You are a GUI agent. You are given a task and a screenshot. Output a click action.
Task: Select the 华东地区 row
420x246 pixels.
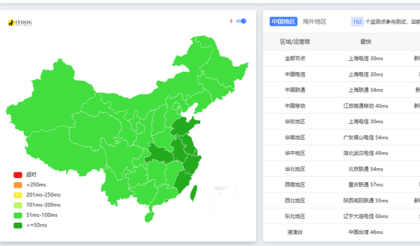pyautogui.click(x=341, y=121)
